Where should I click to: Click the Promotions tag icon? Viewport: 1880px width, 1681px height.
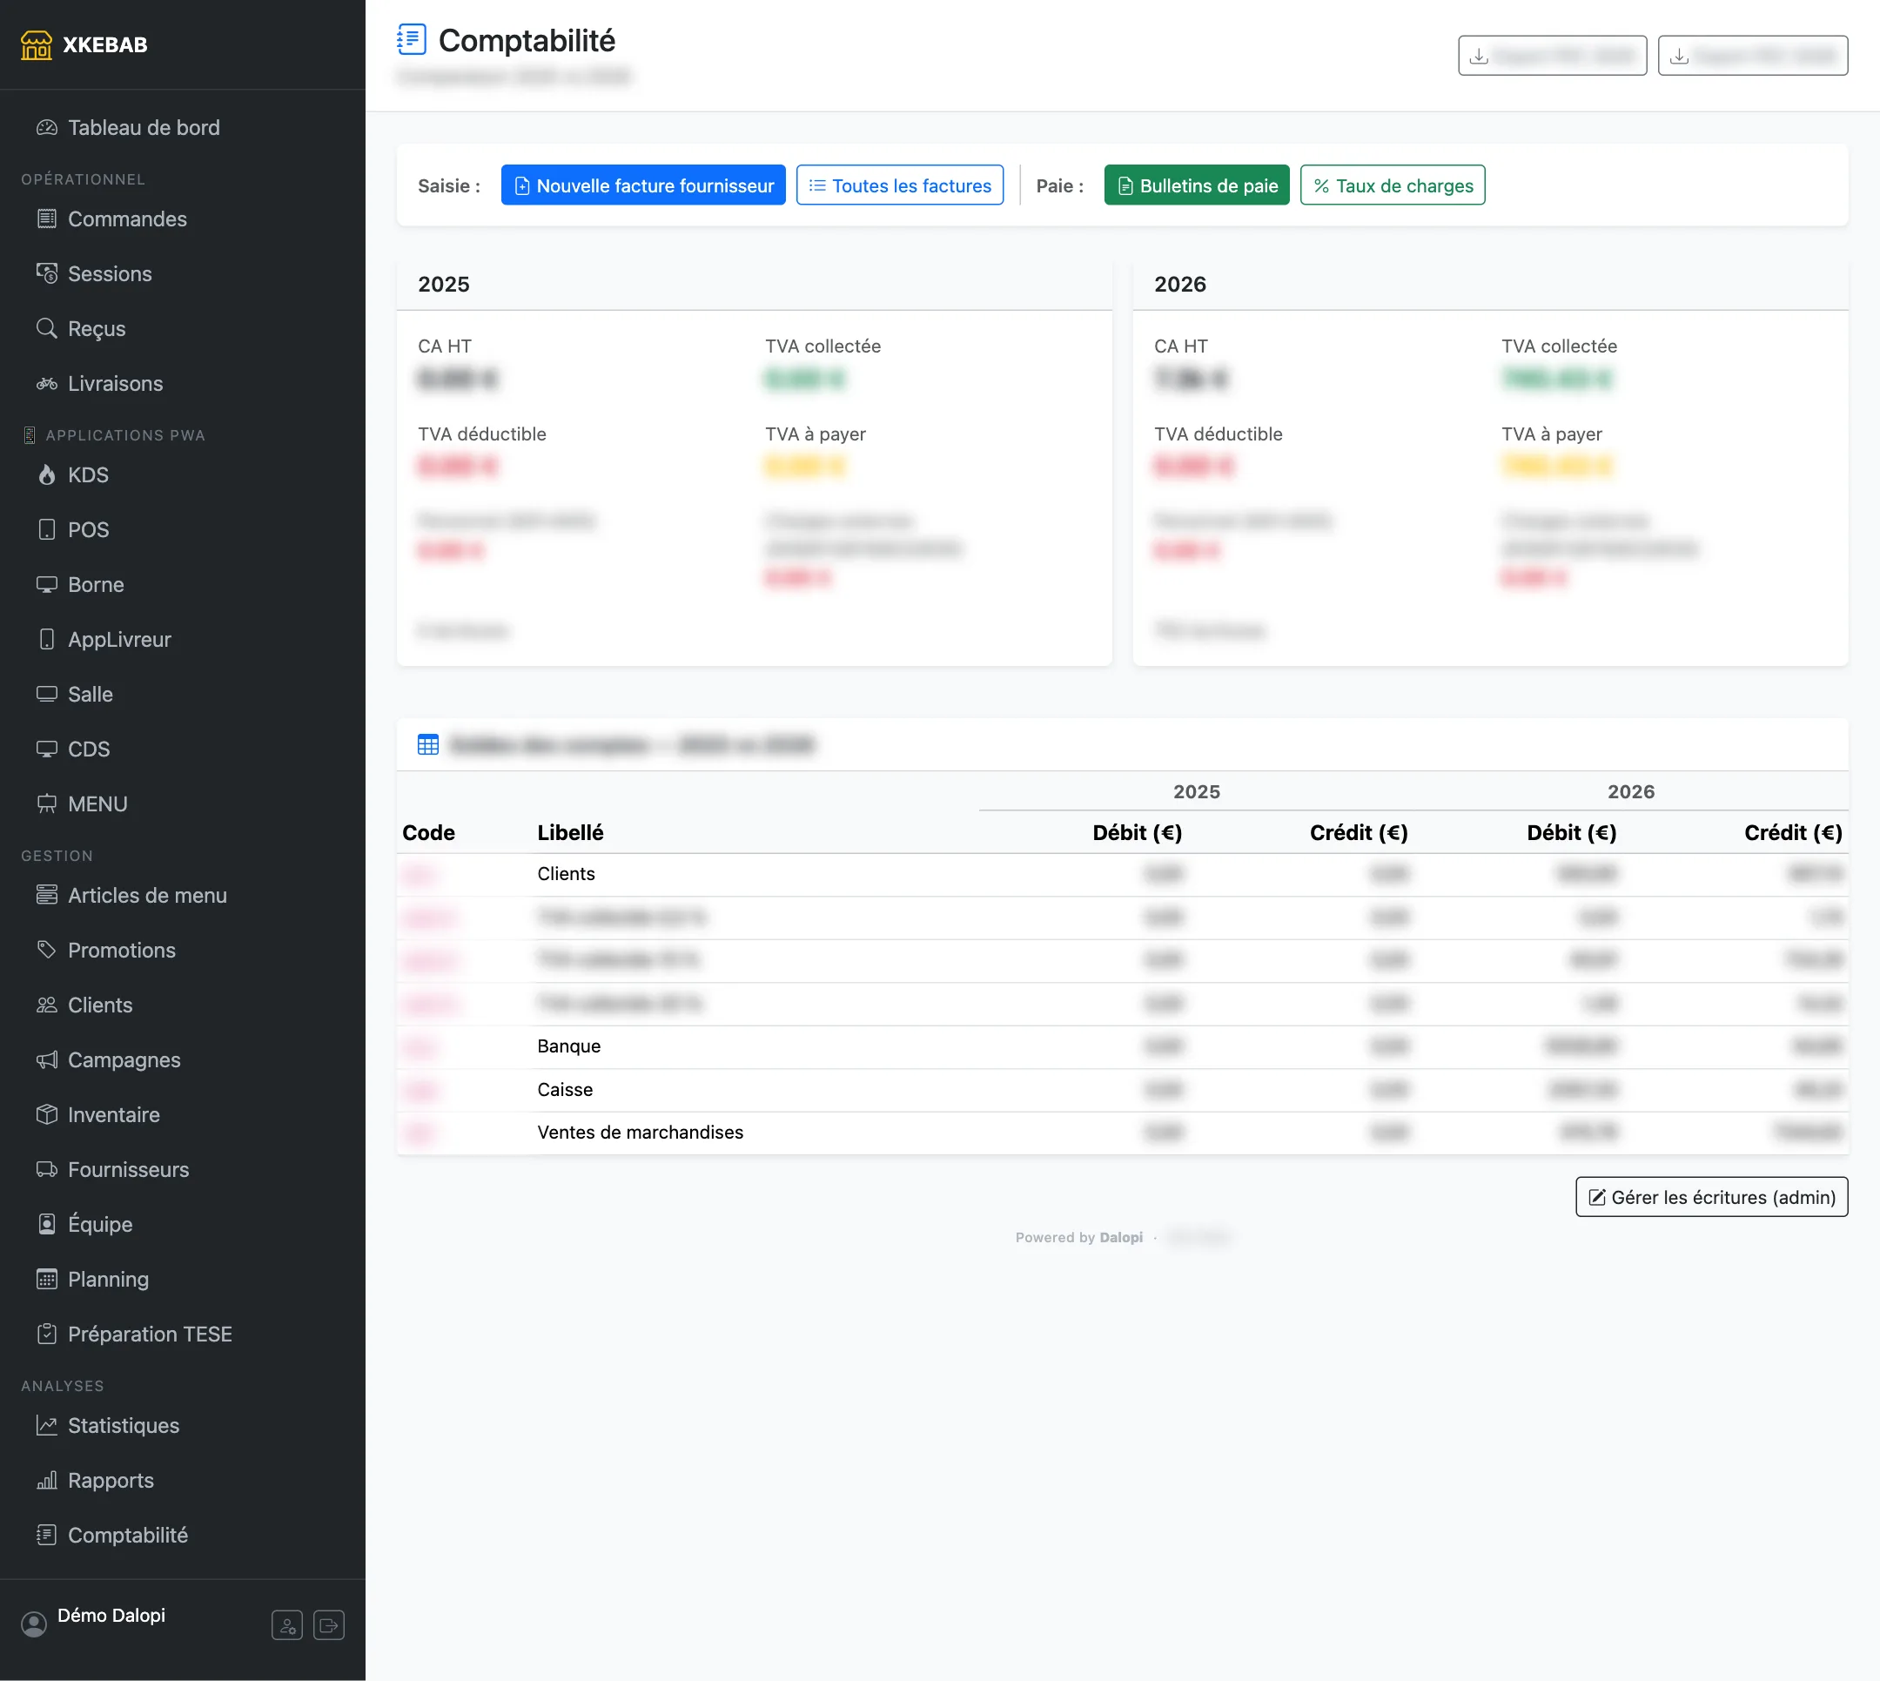47,950
